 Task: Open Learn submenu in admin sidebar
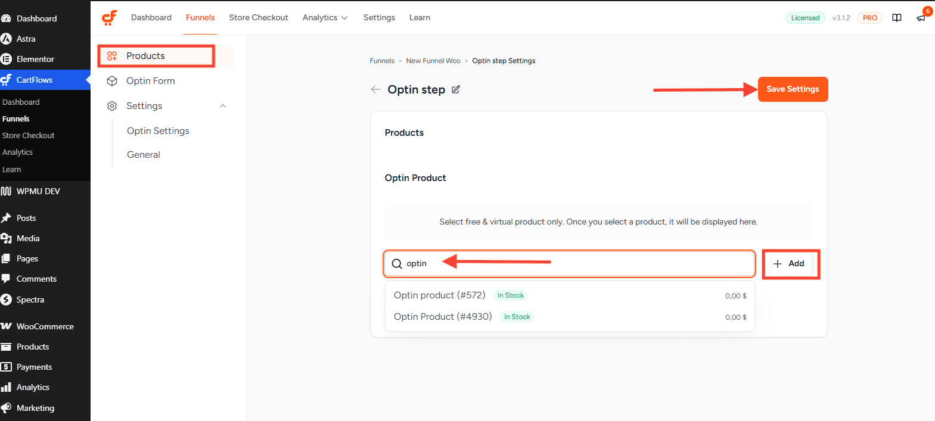click(11, 170)
